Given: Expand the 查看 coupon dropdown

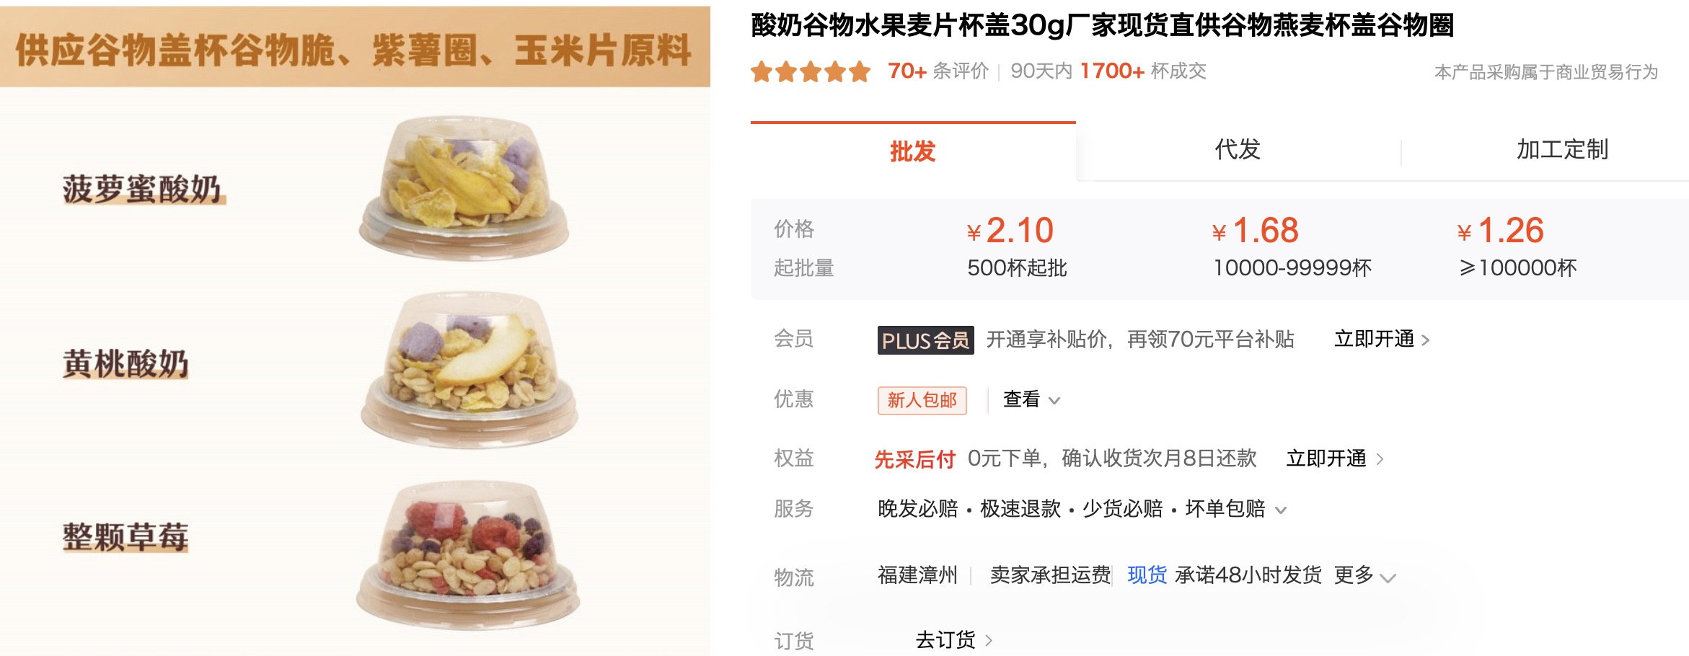Looking at the screenshot, I should point(1032,399).
